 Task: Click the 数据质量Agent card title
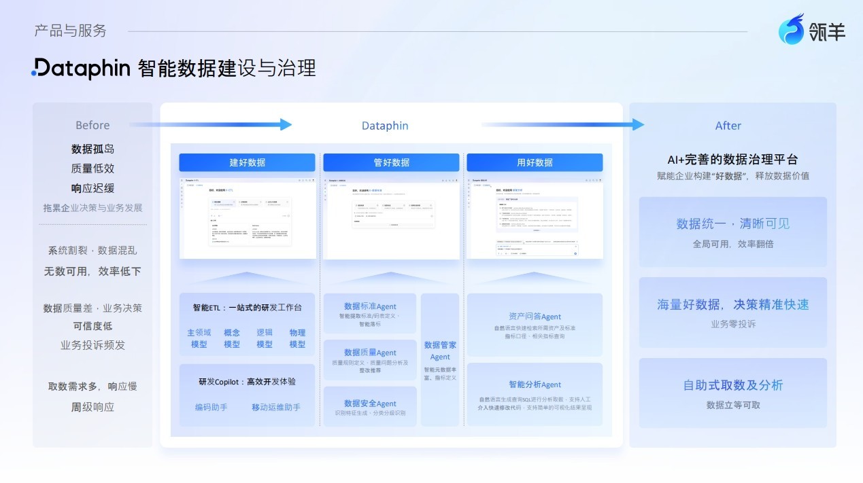click(370, 353)
